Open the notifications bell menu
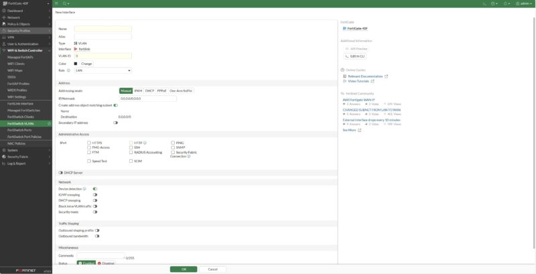 click(507, 3)
